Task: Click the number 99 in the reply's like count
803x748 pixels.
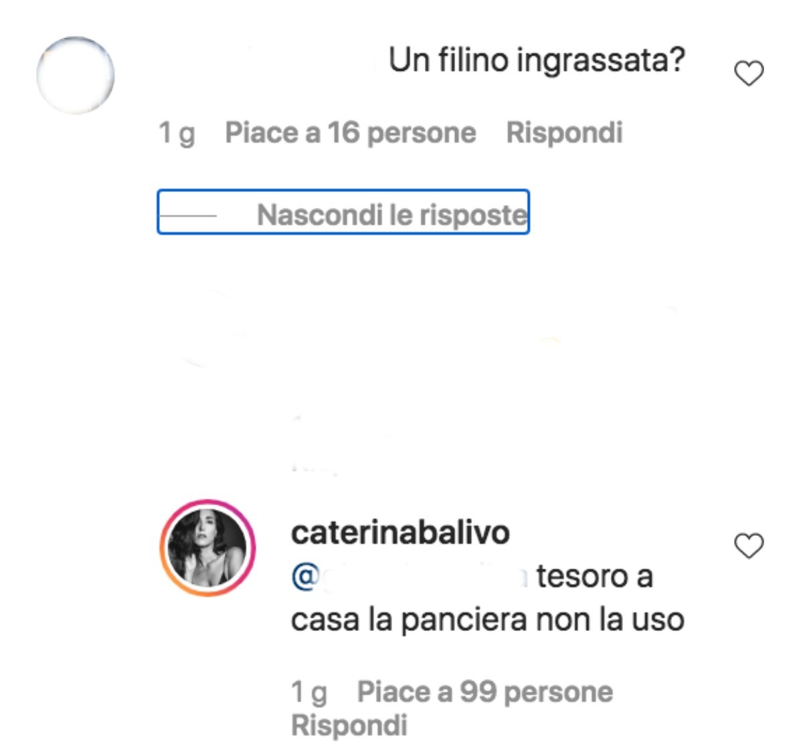Action: click(478, 692)
